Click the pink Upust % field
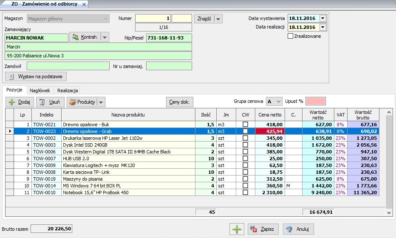This screenshot has height=238, width=396. [x=315, y=101]
